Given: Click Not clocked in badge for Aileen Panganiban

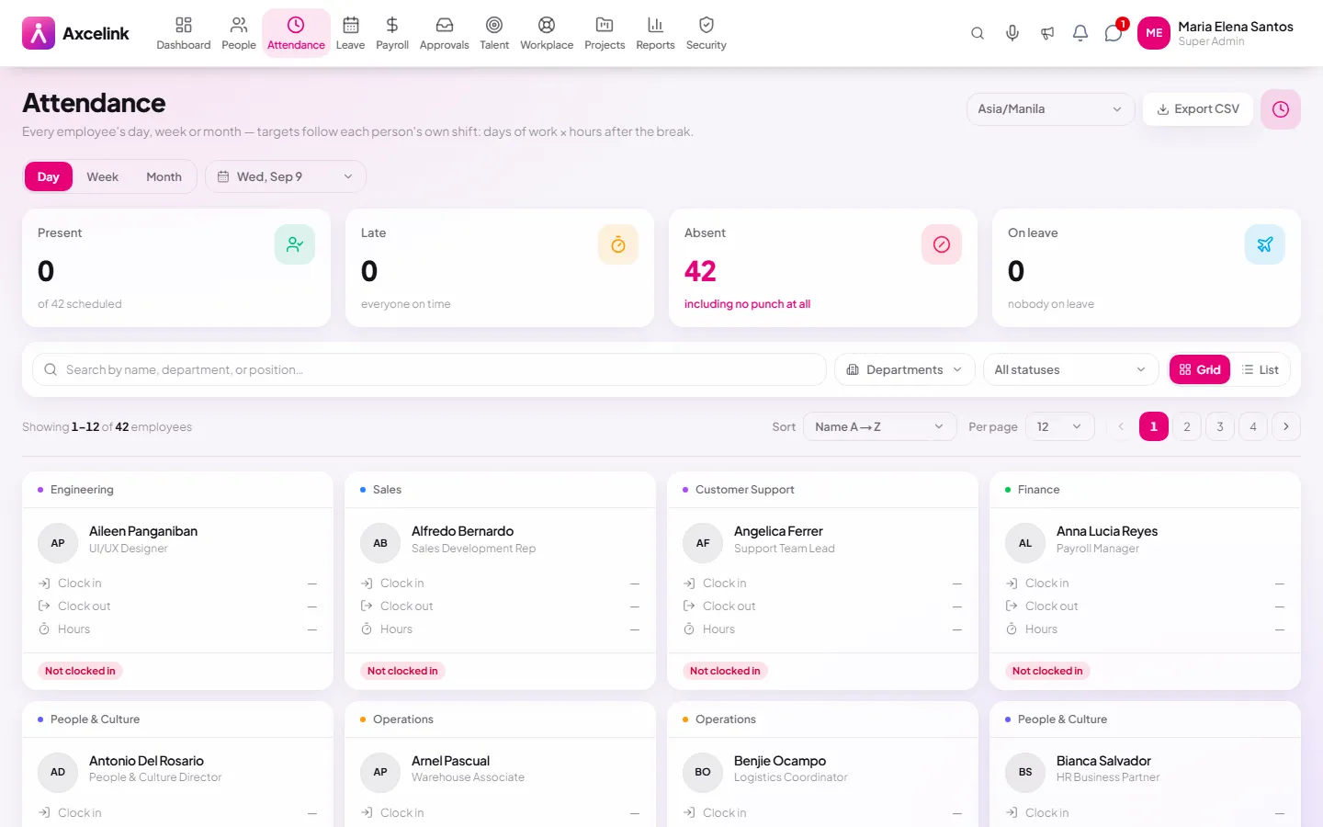Looking at the screenshot, I should tap(80, 671).
